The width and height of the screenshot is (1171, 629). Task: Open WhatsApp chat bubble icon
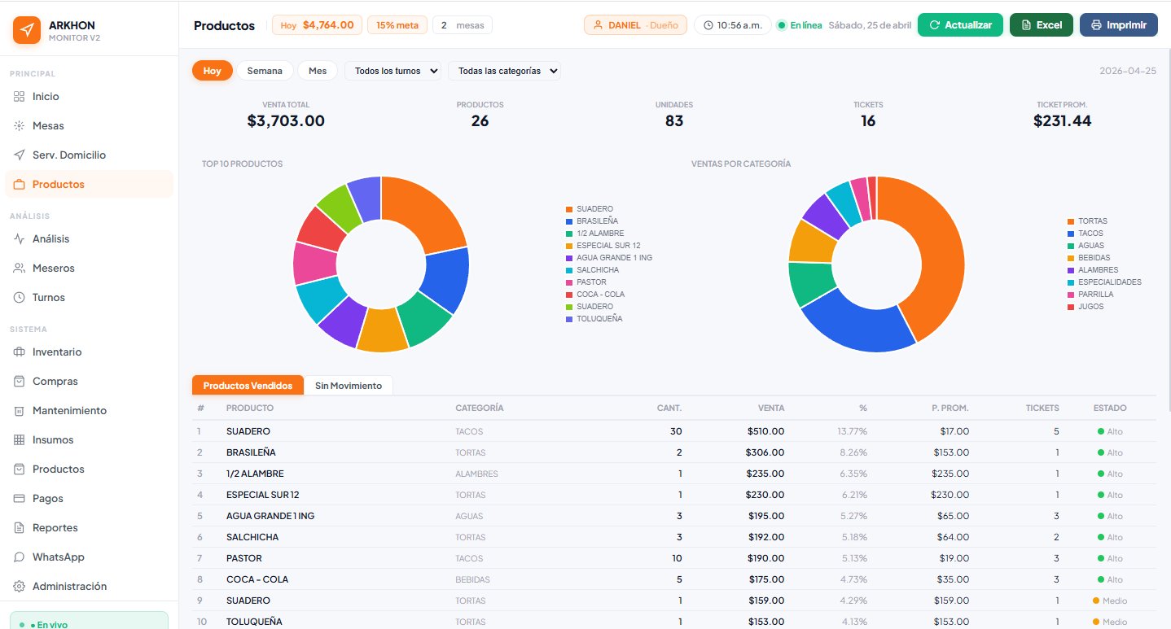coord(20,557)
